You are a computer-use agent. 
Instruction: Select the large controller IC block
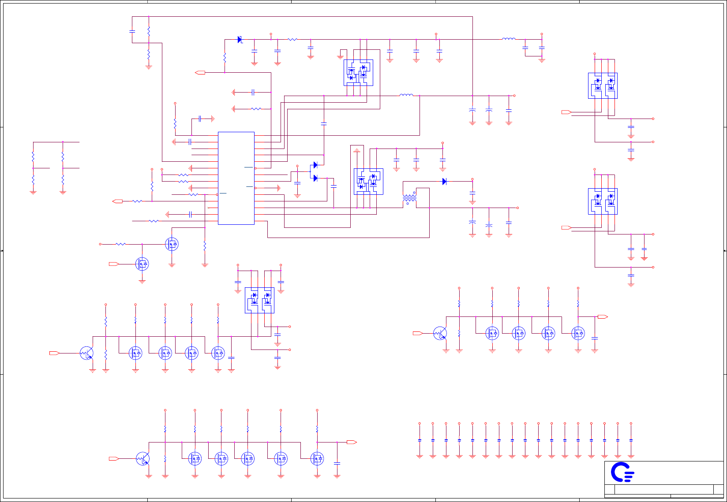[x=236, y=178]
